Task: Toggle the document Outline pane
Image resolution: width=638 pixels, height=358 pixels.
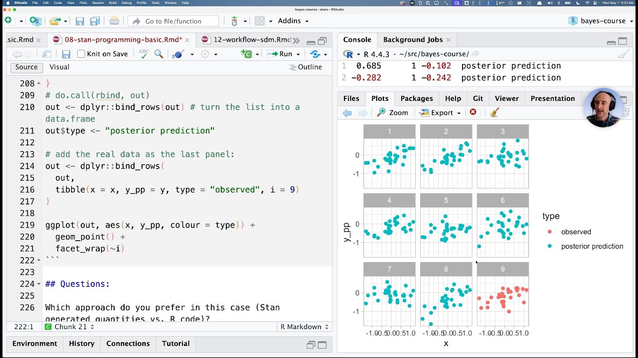Action: click(x=306, y=67)
